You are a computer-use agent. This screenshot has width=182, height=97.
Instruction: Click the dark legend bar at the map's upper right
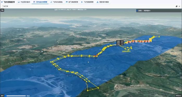[159, 11]
